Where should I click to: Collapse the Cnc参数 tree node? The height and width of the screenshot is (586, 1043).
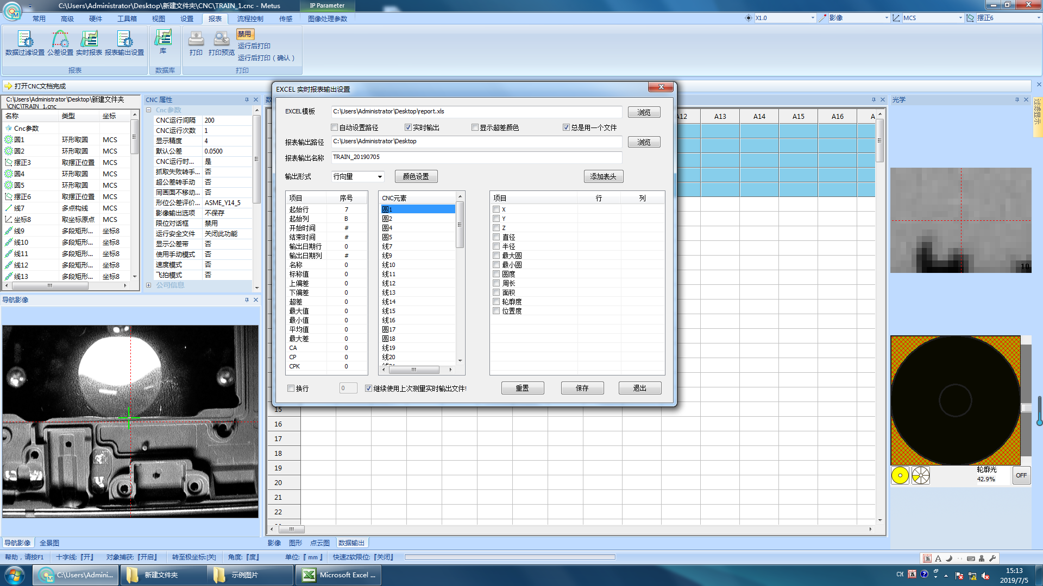pyautogui.click(x=148, y=110)
